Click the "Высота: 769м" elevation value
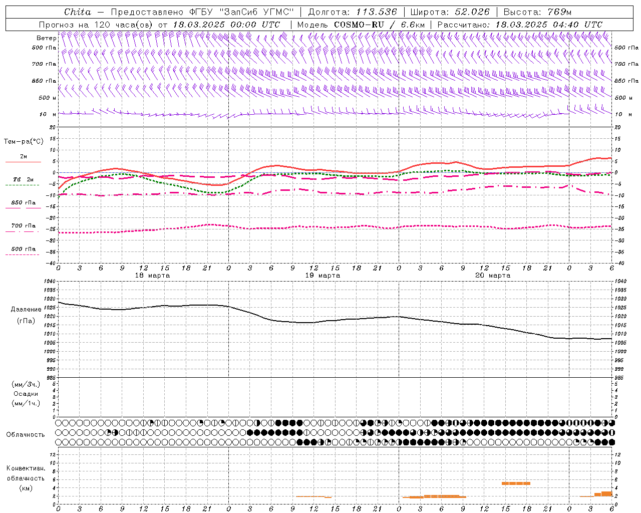The height and width of the screenshot is (513, 641). point(537,12)
